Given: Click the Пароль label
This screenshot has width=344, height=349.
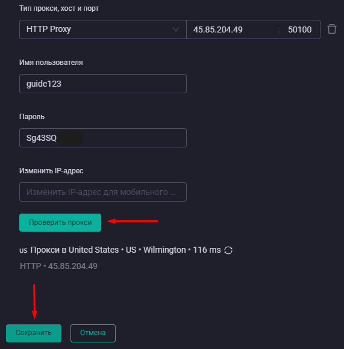Looking at the screenshot, I should 32,117.
